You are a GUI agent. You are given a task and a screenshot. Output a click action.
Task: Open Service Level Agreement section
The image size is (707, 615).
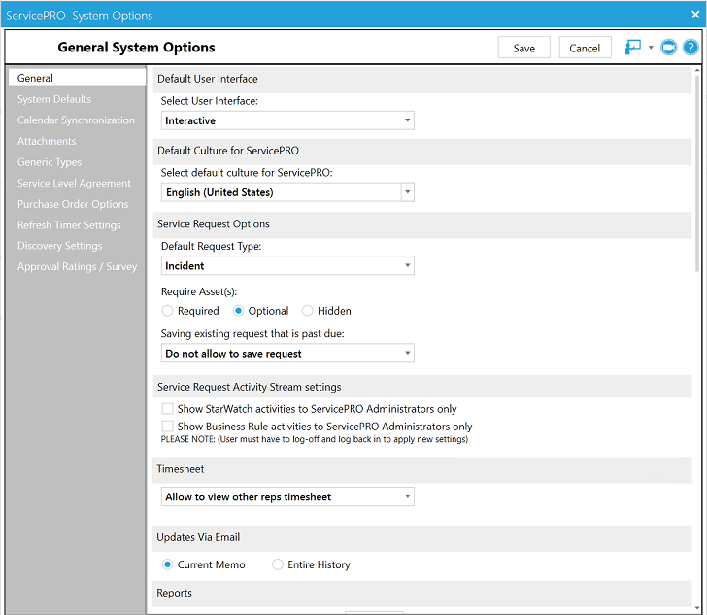coord(74,183)
